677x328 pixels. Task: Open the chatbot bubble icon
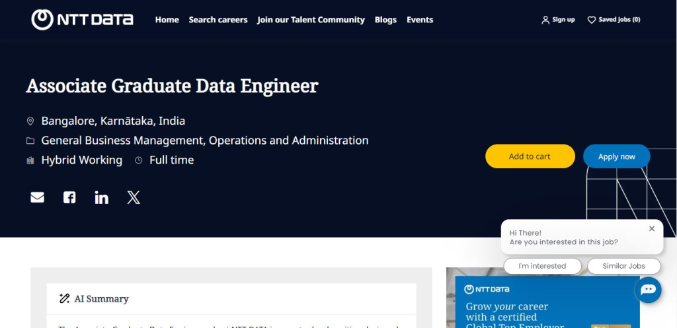tap(648, 290)
